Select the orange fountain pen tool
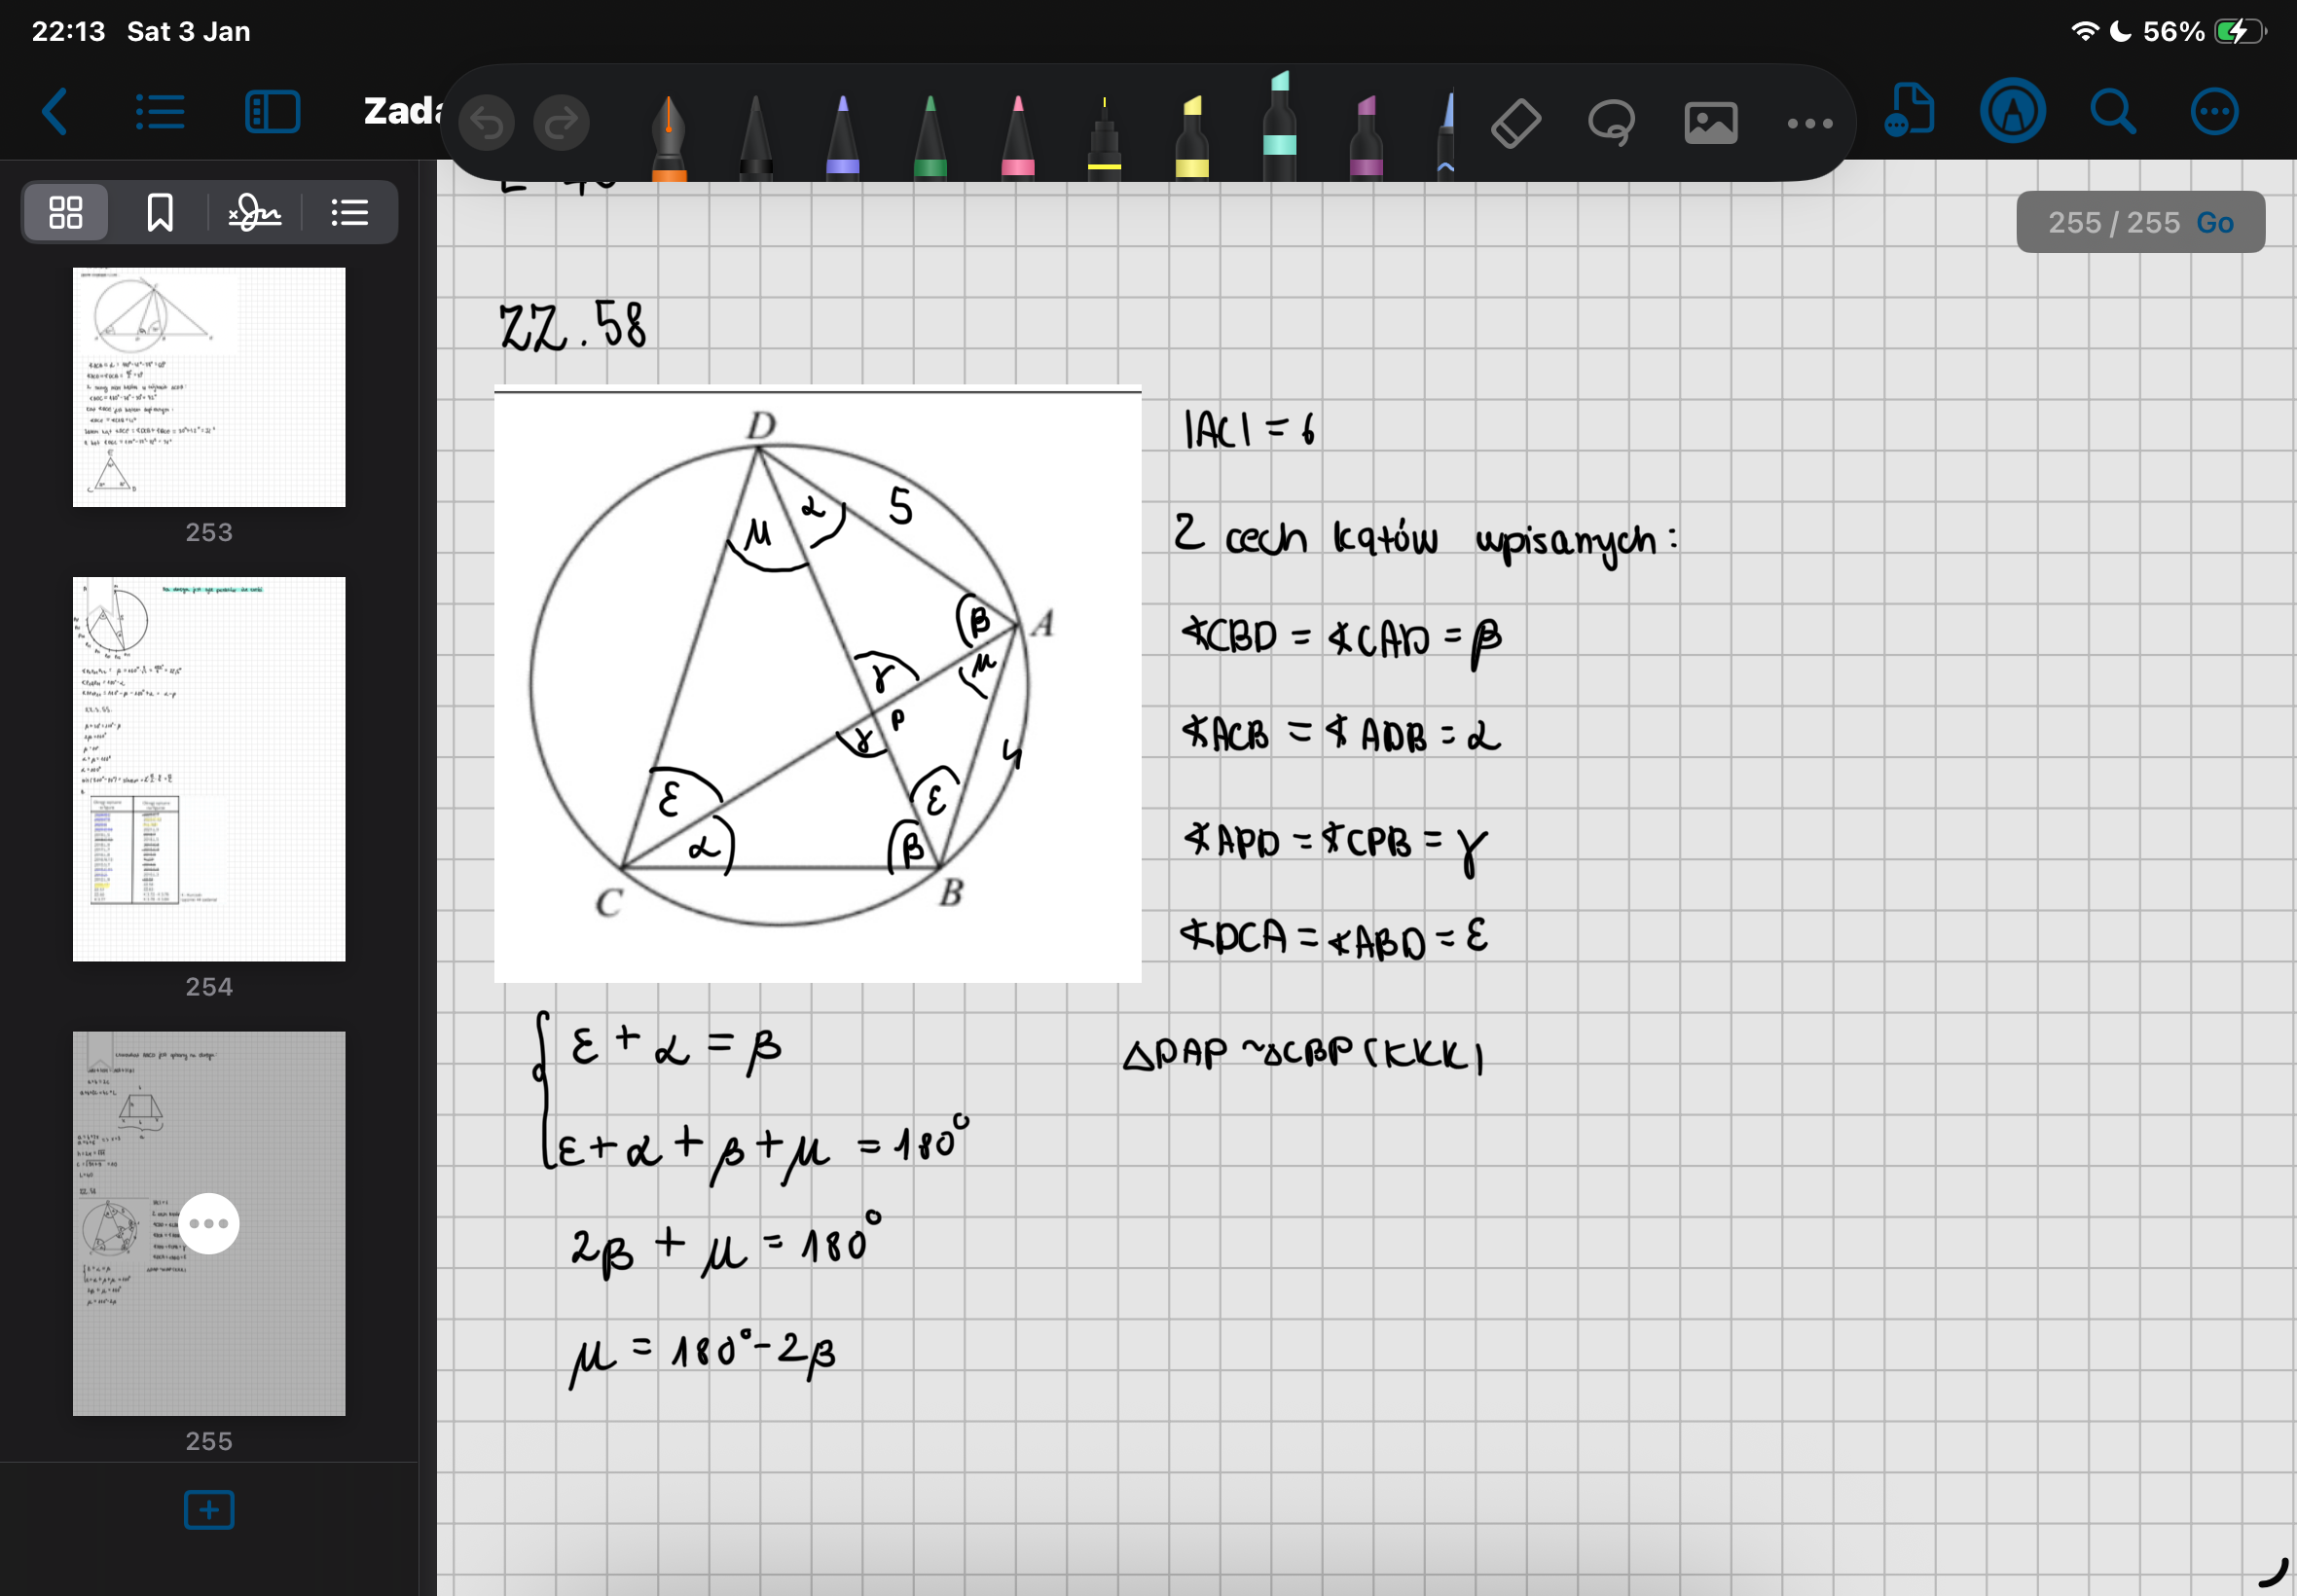Screen dimensions: 2297x1596 [668, 138]
